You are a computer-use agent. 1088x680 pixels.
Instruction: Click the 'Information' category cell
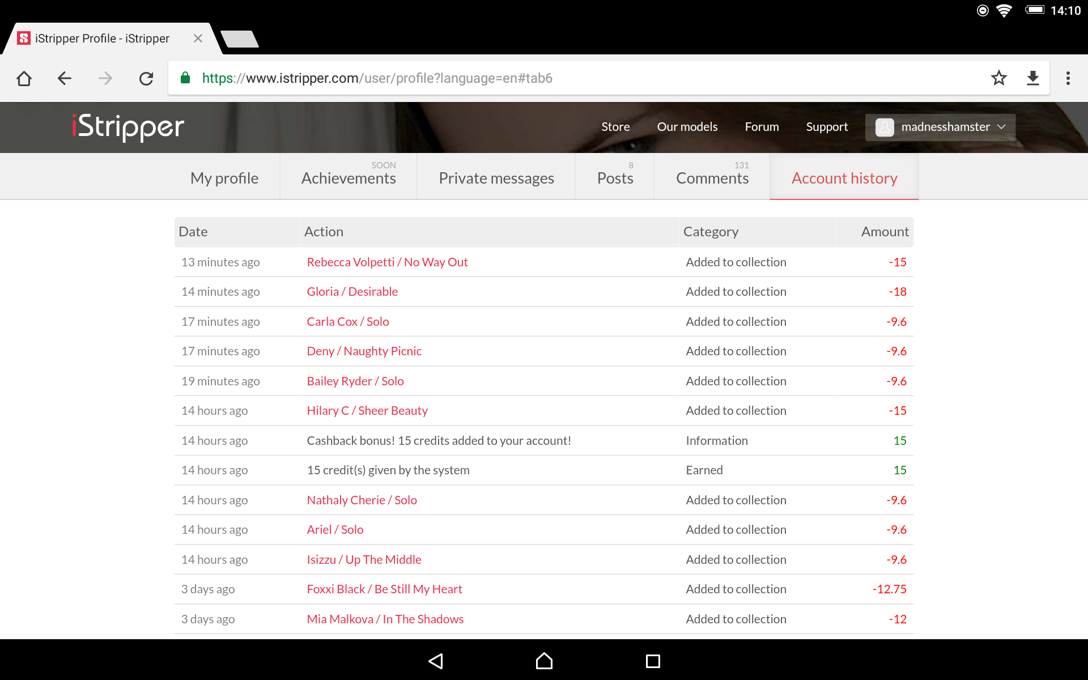click(x=716, y=440)
